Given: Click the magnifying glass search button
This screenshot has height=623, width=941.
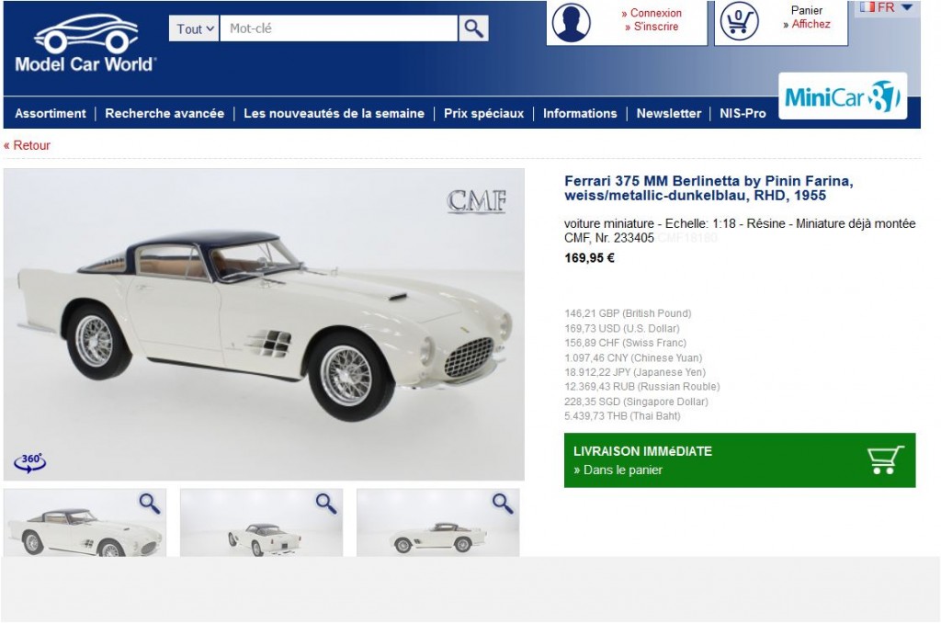Looking at the screenshot, I should coord(473,28).
